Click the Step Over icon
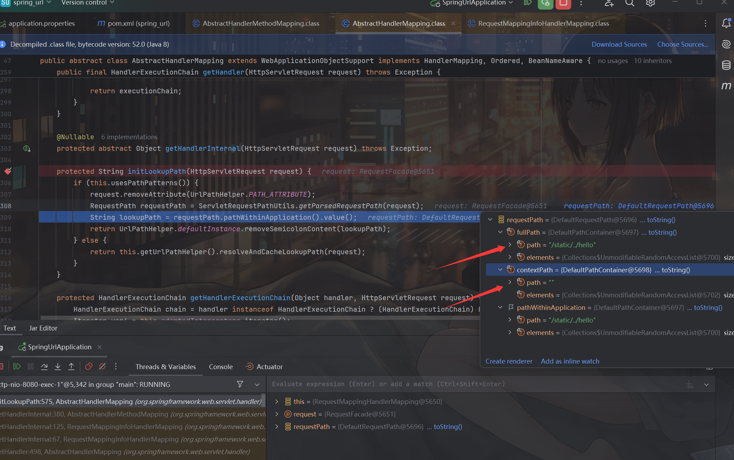The image size is (734, 460). coord(44,366)
